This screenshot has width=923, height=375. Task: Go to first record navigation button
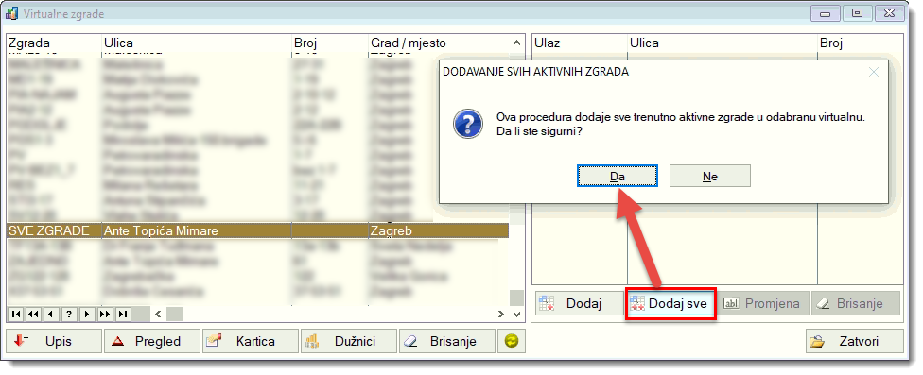point(16,315)
